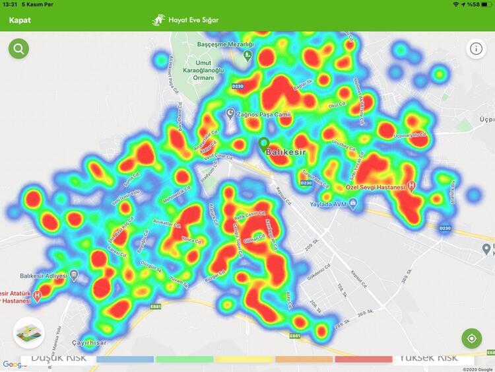Viewport: 495px width, 372px height.
Task: Open the search magnifier icon
Action: [18, 48]
